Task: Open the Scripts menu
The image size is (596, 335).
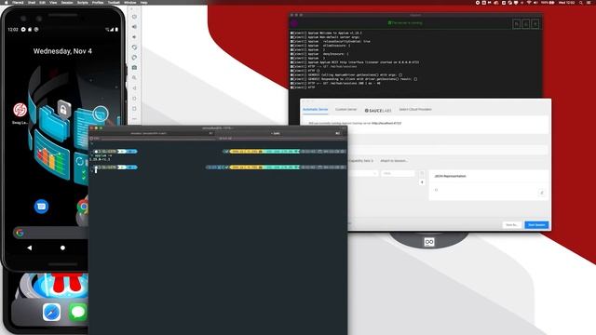Action: pyautogui.click(x=83, y=2)
